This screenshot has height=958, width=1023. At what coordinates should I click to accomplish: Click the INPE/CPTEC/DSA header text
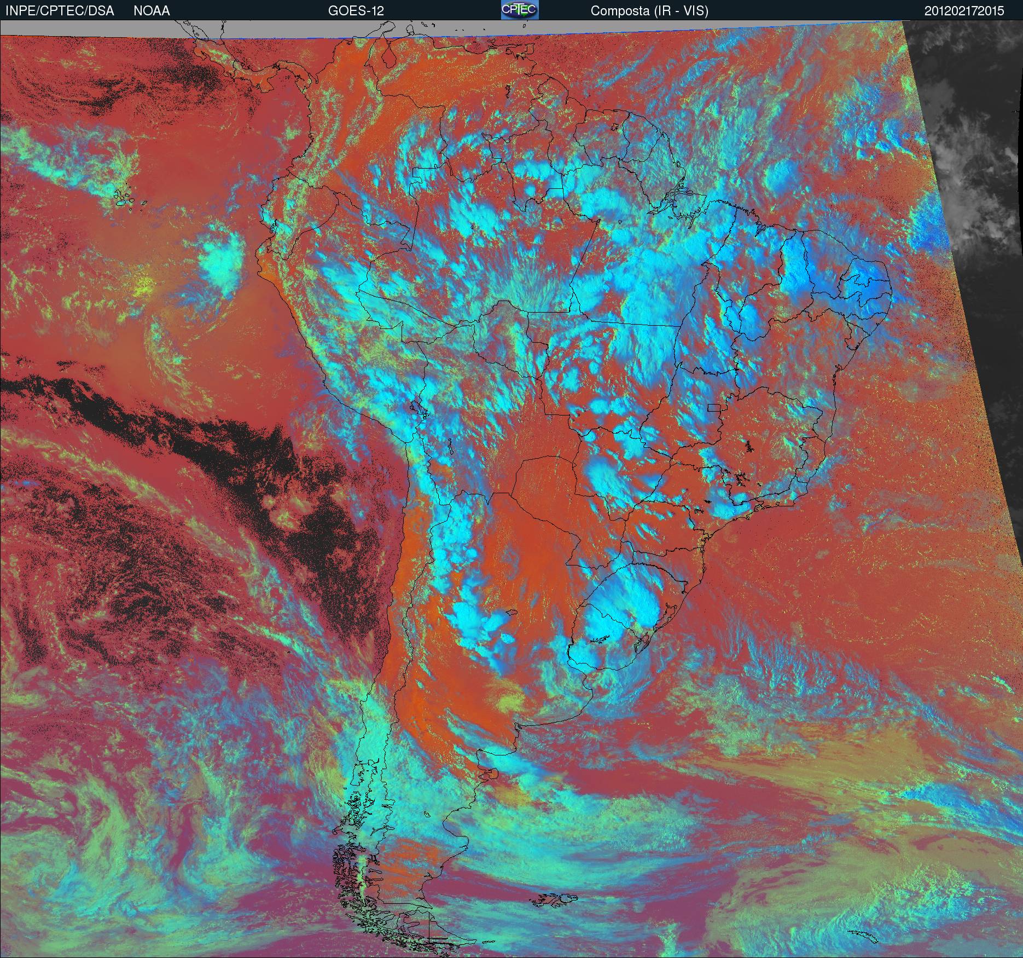(x=60, y=11)
